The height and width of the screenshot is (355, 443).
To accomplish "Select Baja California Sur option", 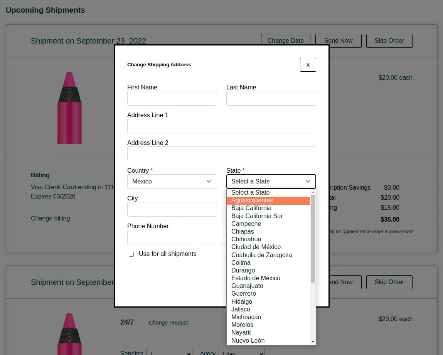I will (268, 216).
